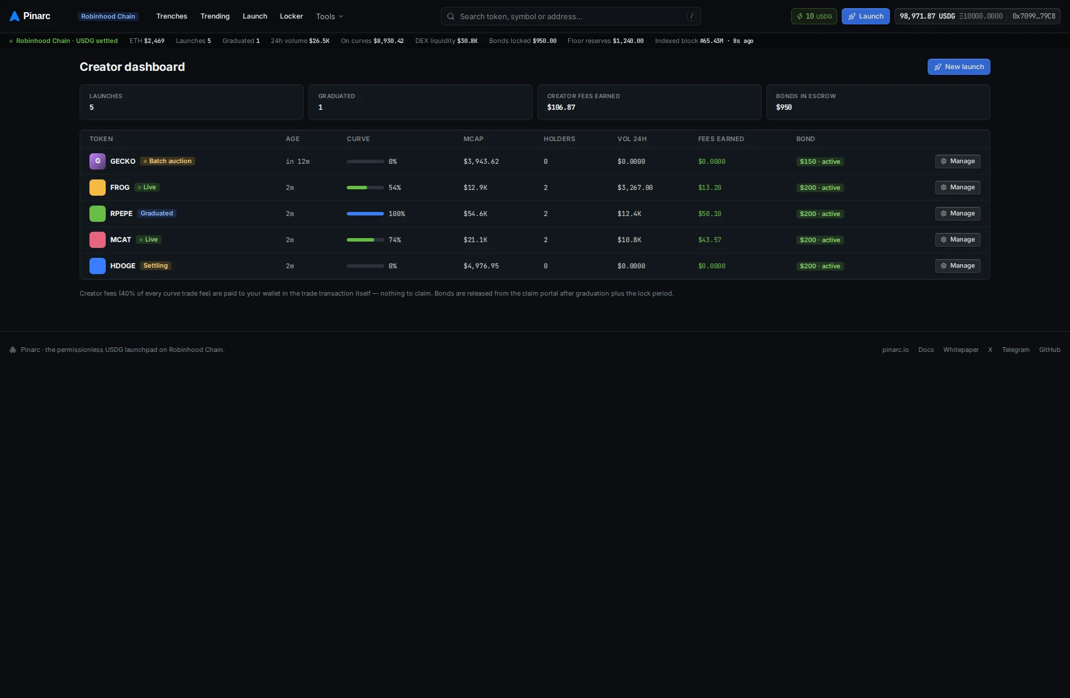Open the Locker page
1070x698 pixels.
(292, 16)
